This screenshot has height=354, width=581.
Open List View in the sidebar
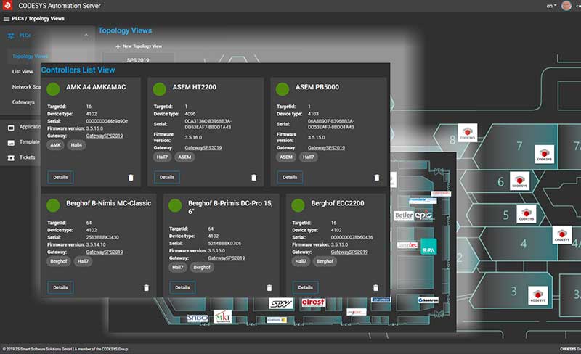pos(23,71)
